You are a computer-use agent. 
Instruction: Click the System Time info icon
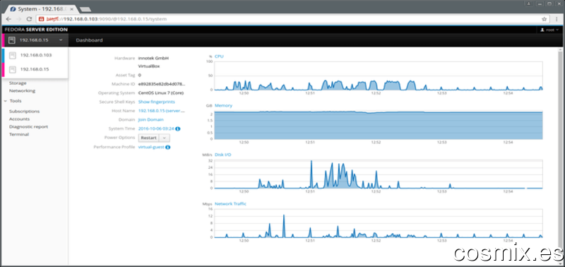click(x=178, y=129)
